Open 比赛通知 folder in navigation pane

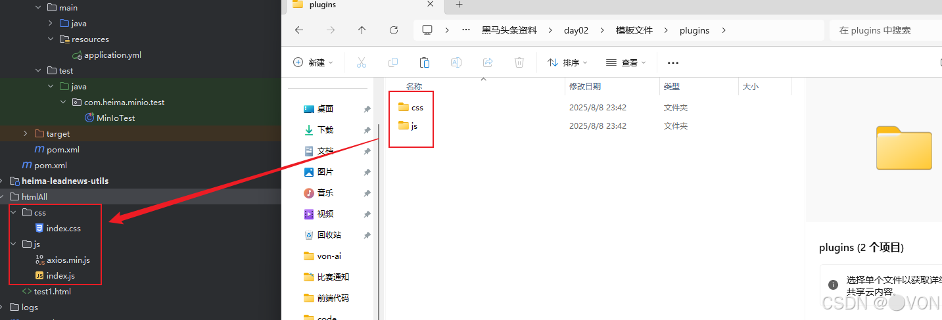327,277
